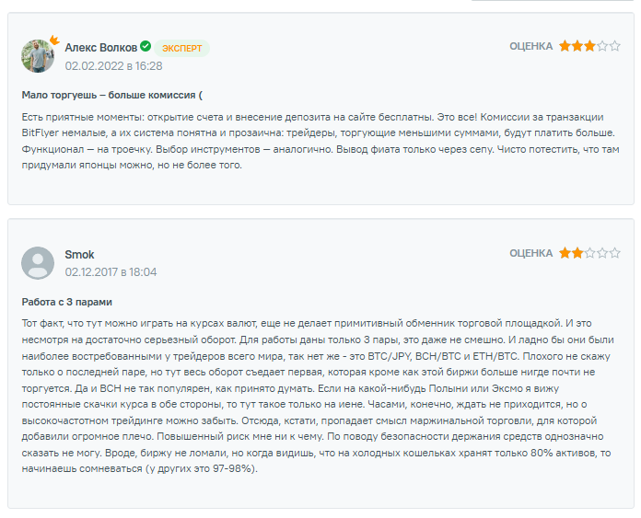Viewport: 641px width, 518px height.
Task: Select the third star in Алекс Волков's rating
Action: (589, 46)
